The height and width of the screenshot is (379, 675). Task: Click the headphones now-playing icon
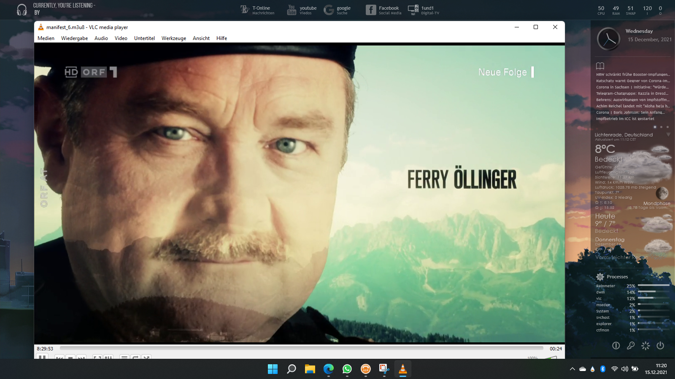click(x=22, y=10)
